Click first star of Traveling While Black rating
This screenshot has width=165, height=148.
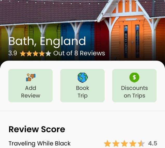[x=107, y=143]
